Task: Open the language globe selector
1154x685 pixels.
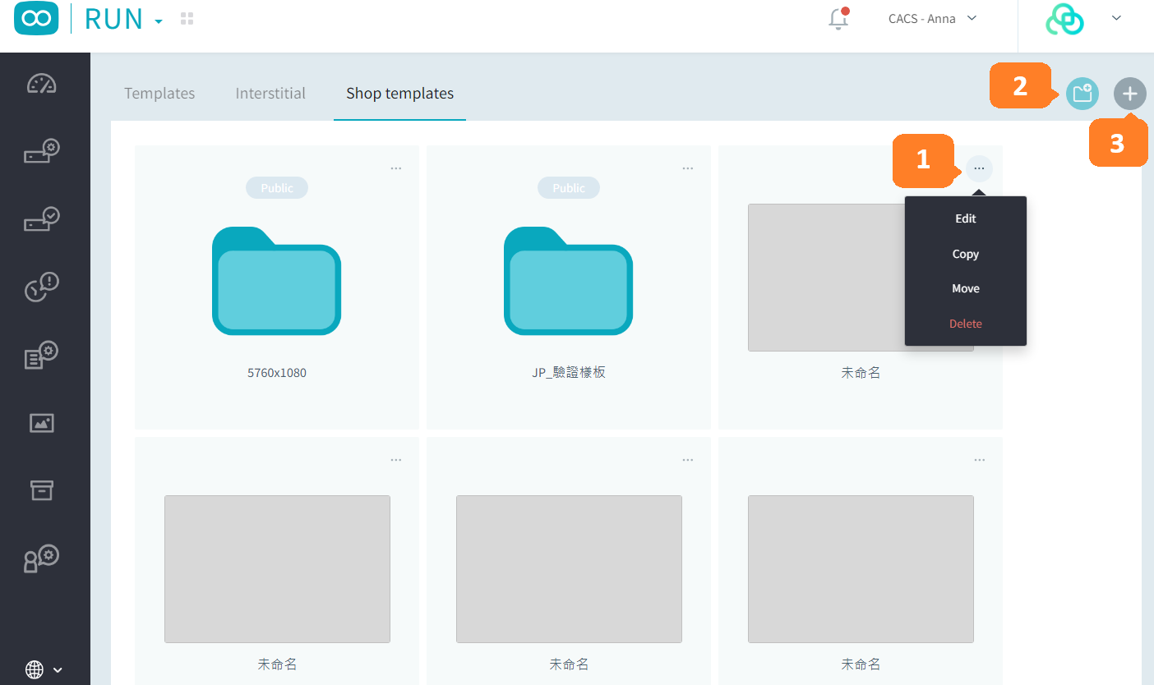Action: coord(44,669)
